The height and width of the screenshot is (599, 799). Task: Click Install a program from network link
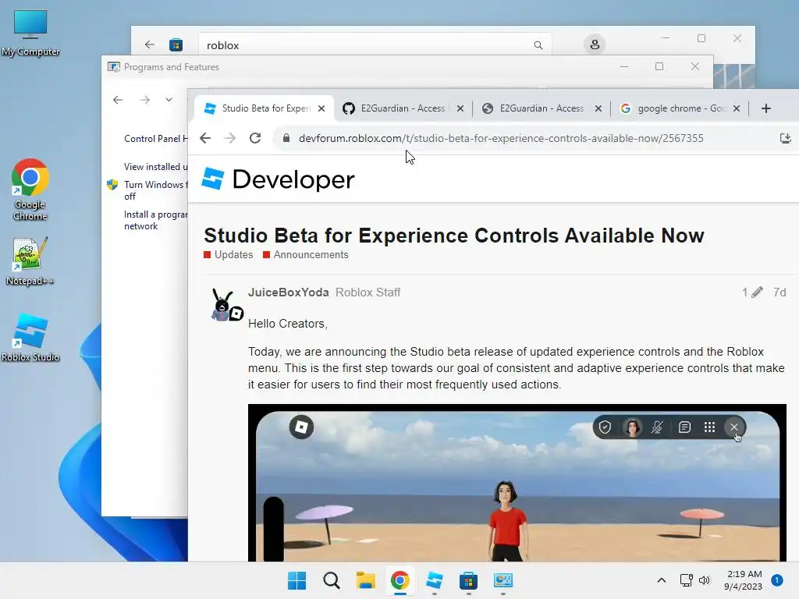[155, 220]
